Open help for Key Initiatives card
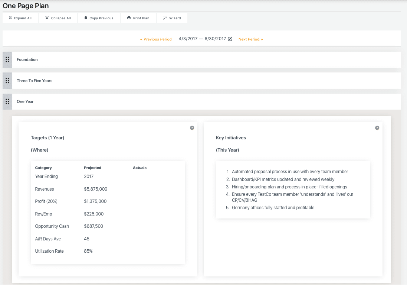 pos(377,128)
